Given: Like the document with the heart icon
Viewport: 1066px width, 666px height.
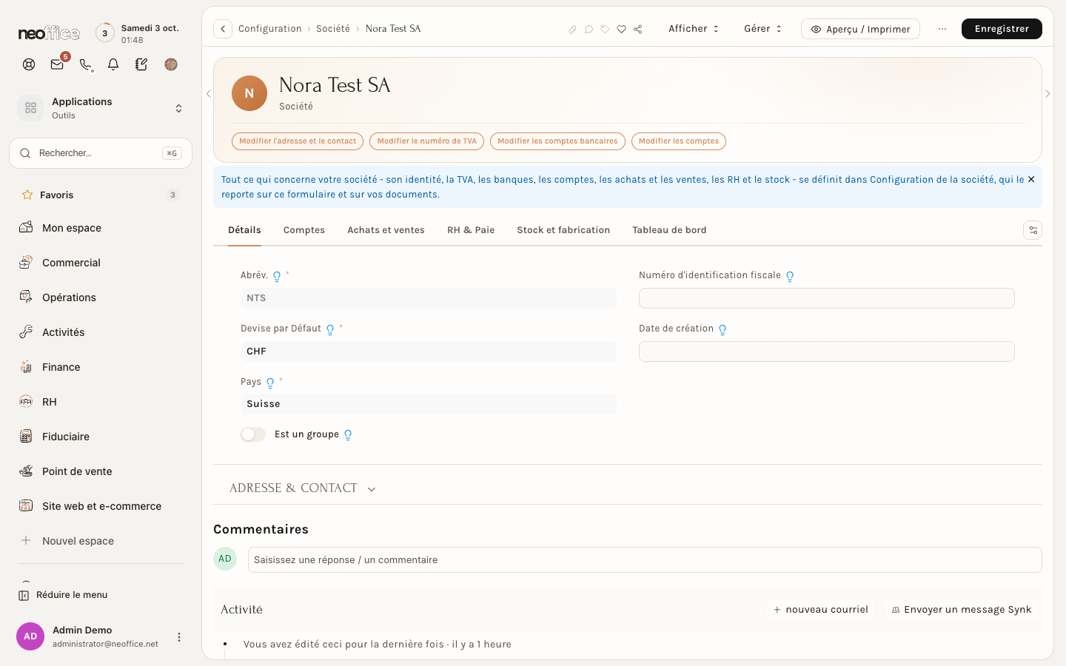Looking at the screenshot, I should (621, 29).
